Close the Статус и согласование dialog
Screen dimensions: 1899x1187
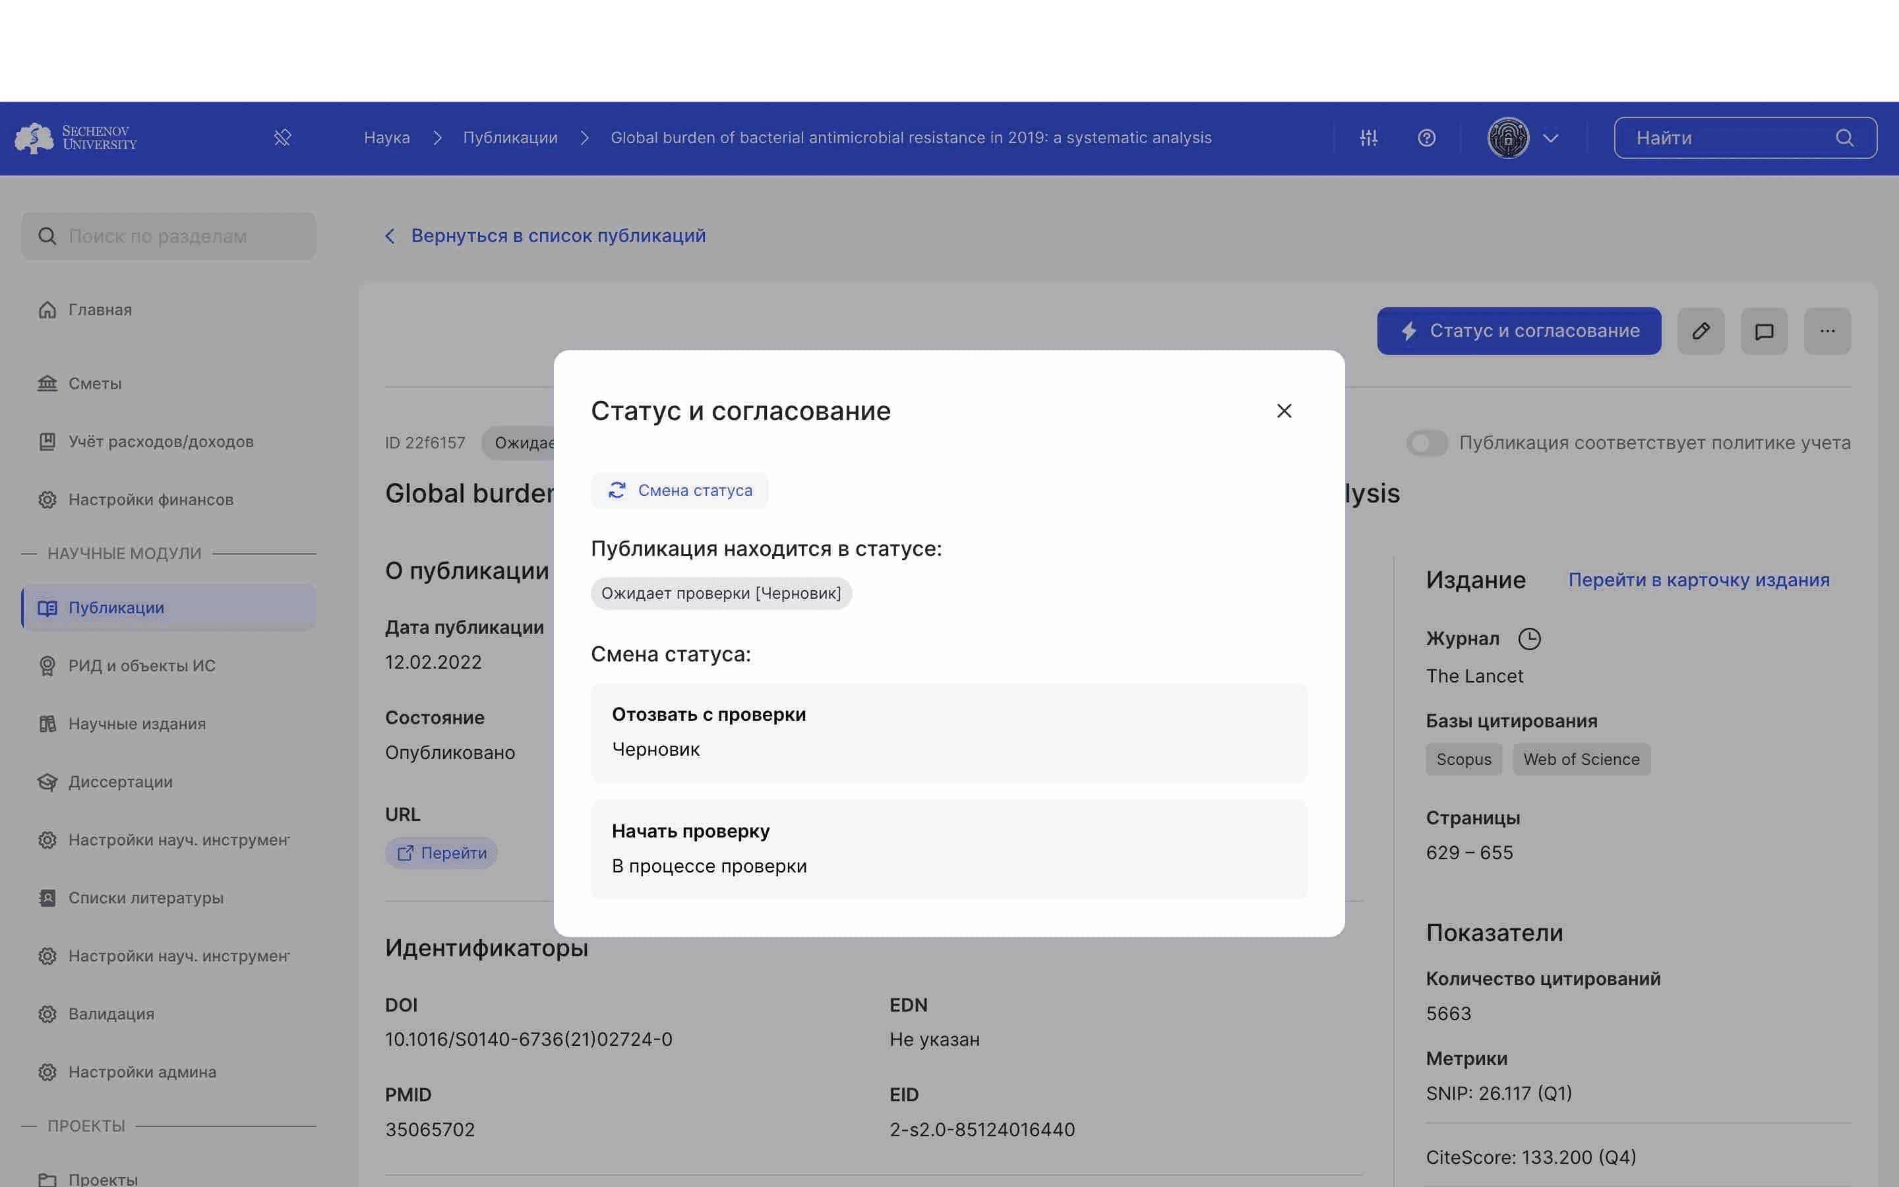click(x=1284, y=411)
